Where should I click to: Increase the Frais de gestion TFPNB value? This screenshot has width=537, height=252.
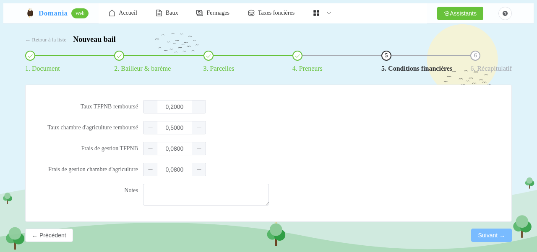199,149
